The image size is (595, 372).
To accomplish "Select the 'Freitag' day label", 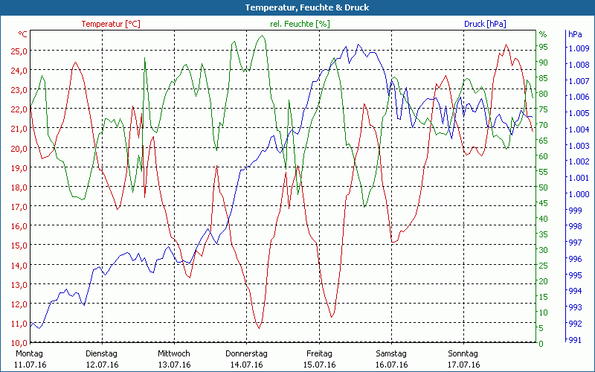I will [x=318, y=353].
